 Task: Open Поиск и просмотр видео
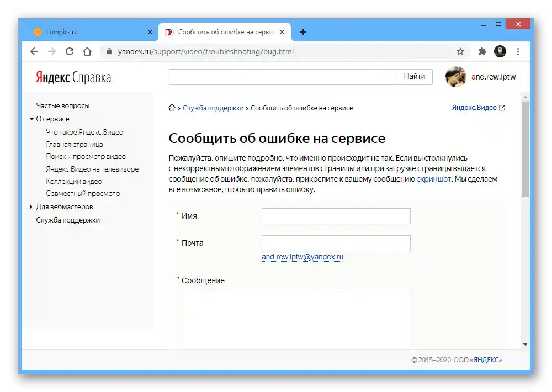pos(86,157)
